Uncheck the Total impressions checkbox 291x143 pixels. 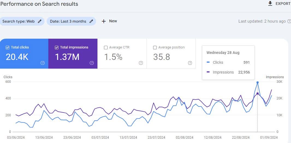[57, 47]
